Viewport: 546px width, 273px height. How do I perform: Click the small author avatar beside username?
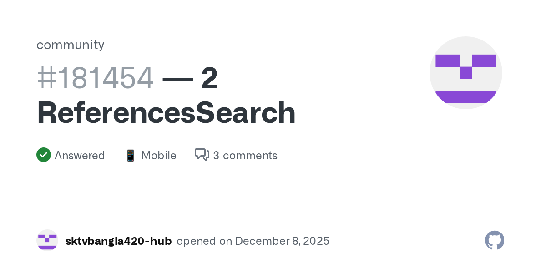[x=47, y=241]
